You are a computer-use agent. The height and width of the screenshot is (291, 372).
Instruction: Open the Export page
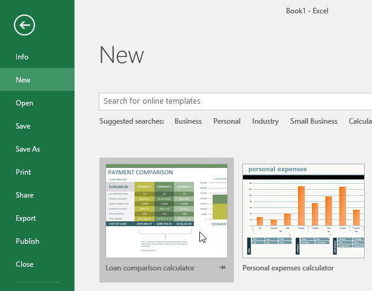(26, 218)
